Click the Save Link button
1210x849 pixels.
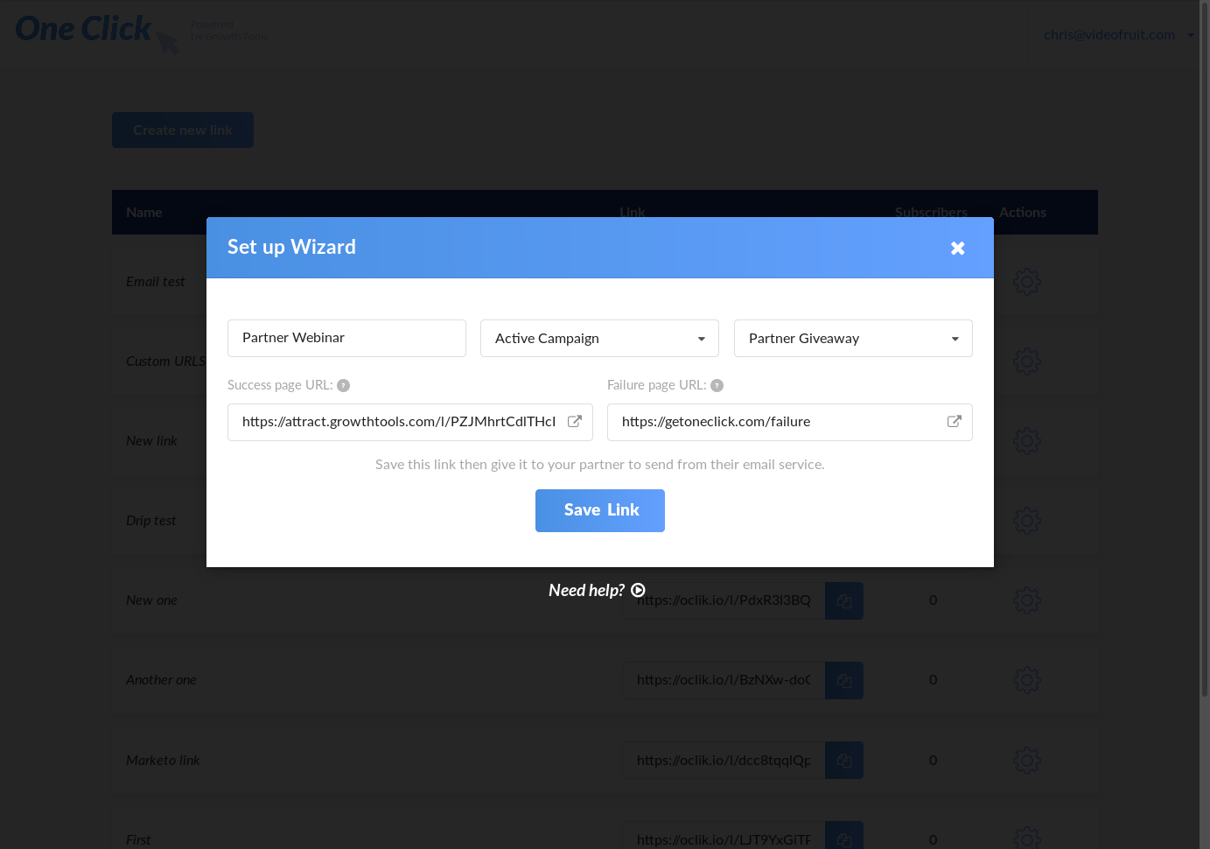point(600,510)
